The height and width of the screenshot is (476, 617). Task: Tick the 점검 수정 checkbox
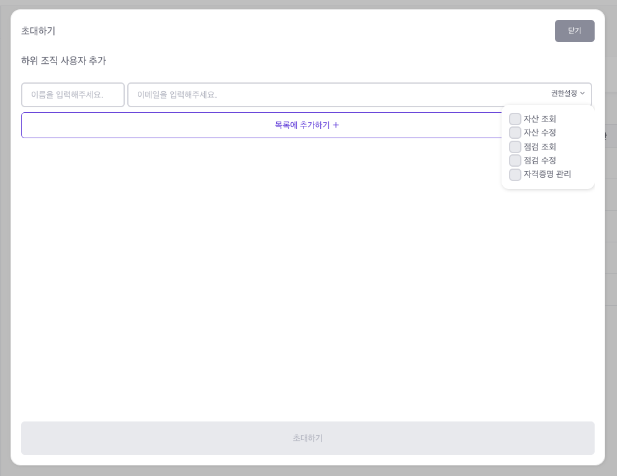pyautogui.click(x=515, y=161)
